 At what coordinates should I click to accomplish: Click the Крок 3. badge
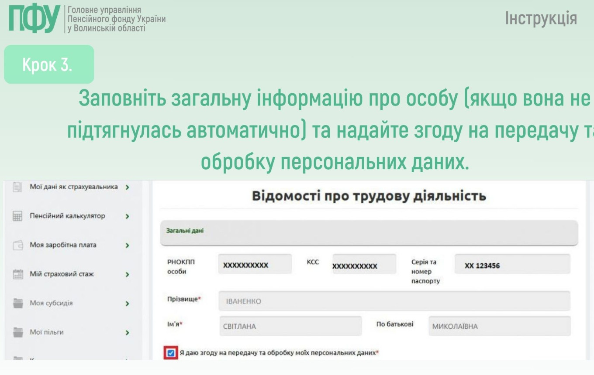(x=49, y=65)
